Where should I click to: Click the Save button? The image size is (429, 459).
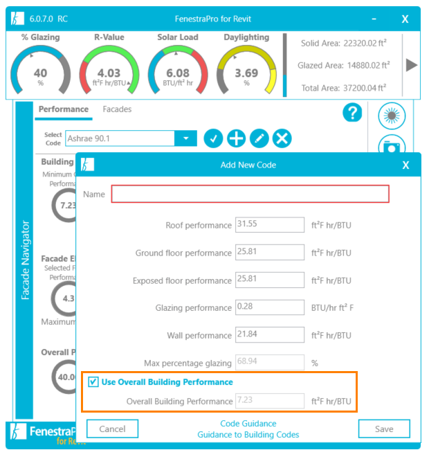384,429
